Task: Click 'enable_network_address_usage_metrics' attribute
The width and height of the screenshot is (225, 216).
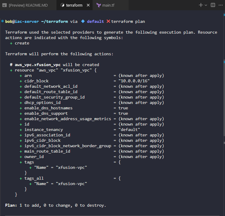Action: (67, 119)
